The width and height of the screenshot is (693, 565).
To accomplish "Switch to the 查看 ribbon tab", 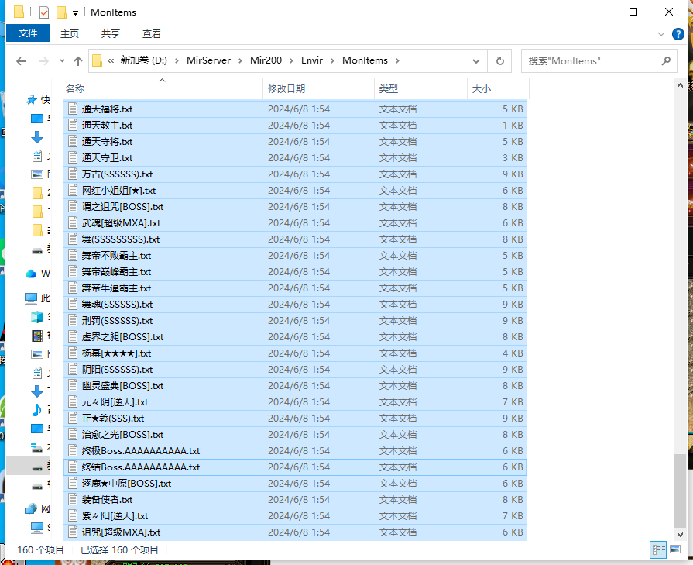I will pos(152,33).
